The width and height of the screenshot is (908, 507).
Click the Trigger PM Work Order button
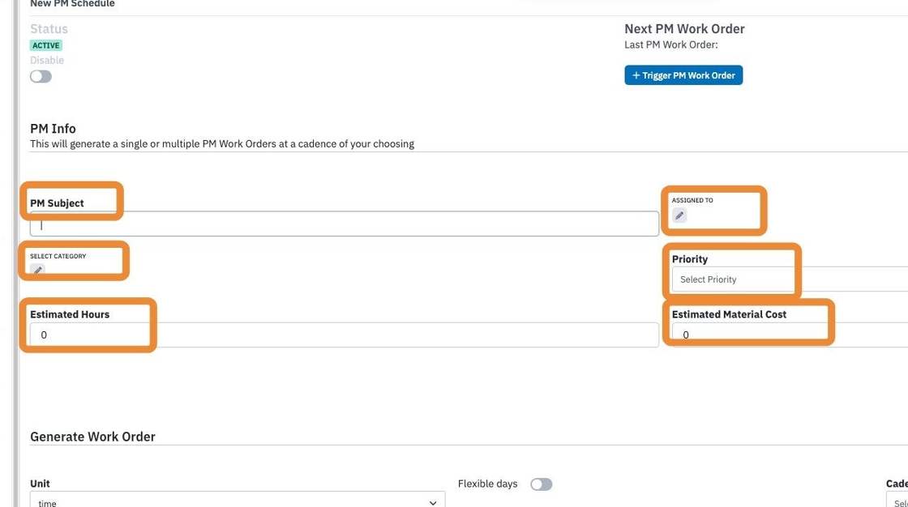pyautogui.click(x=683, y=75)
